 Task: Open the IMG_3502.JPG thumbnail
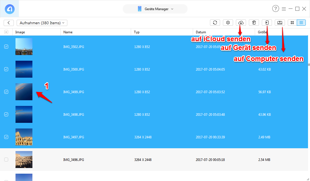[24, 47]
